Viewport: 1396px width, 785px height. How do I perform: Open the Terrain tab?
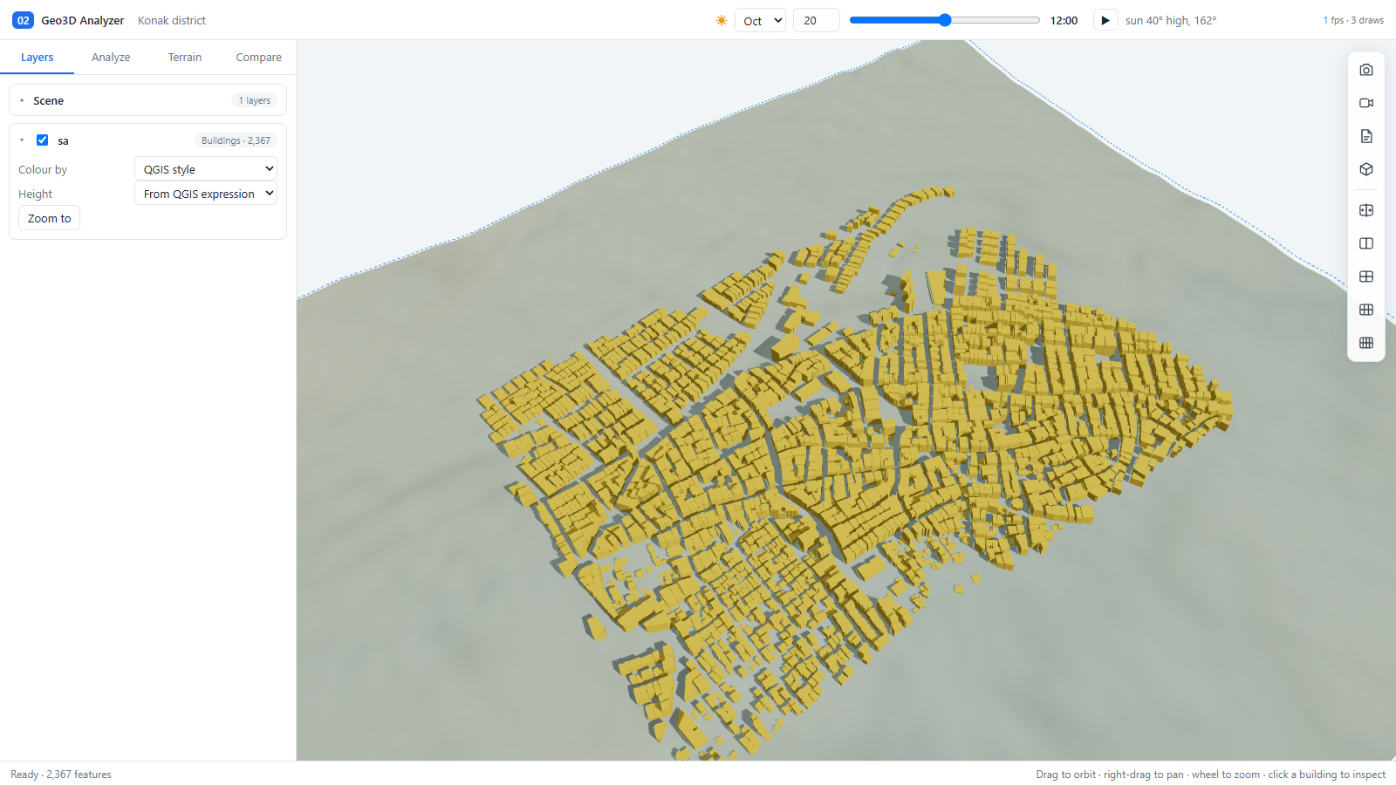pyautogui.click(x=185, y=57)
